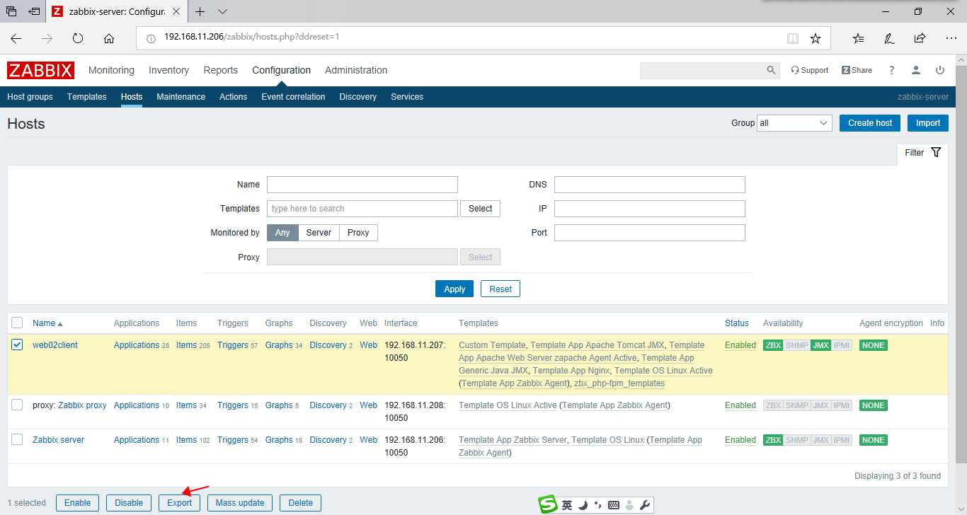Image resolution: width=967 pixels, height=515 pixels.
Task: Add page to favorites star
Action: [x=815, y=38]
